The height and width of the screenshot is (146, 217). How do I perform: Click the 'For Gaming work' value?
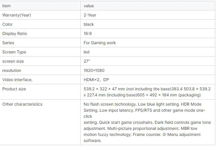click(100, 43)
